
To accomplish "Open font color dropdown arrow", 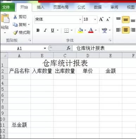I will 96,30.
